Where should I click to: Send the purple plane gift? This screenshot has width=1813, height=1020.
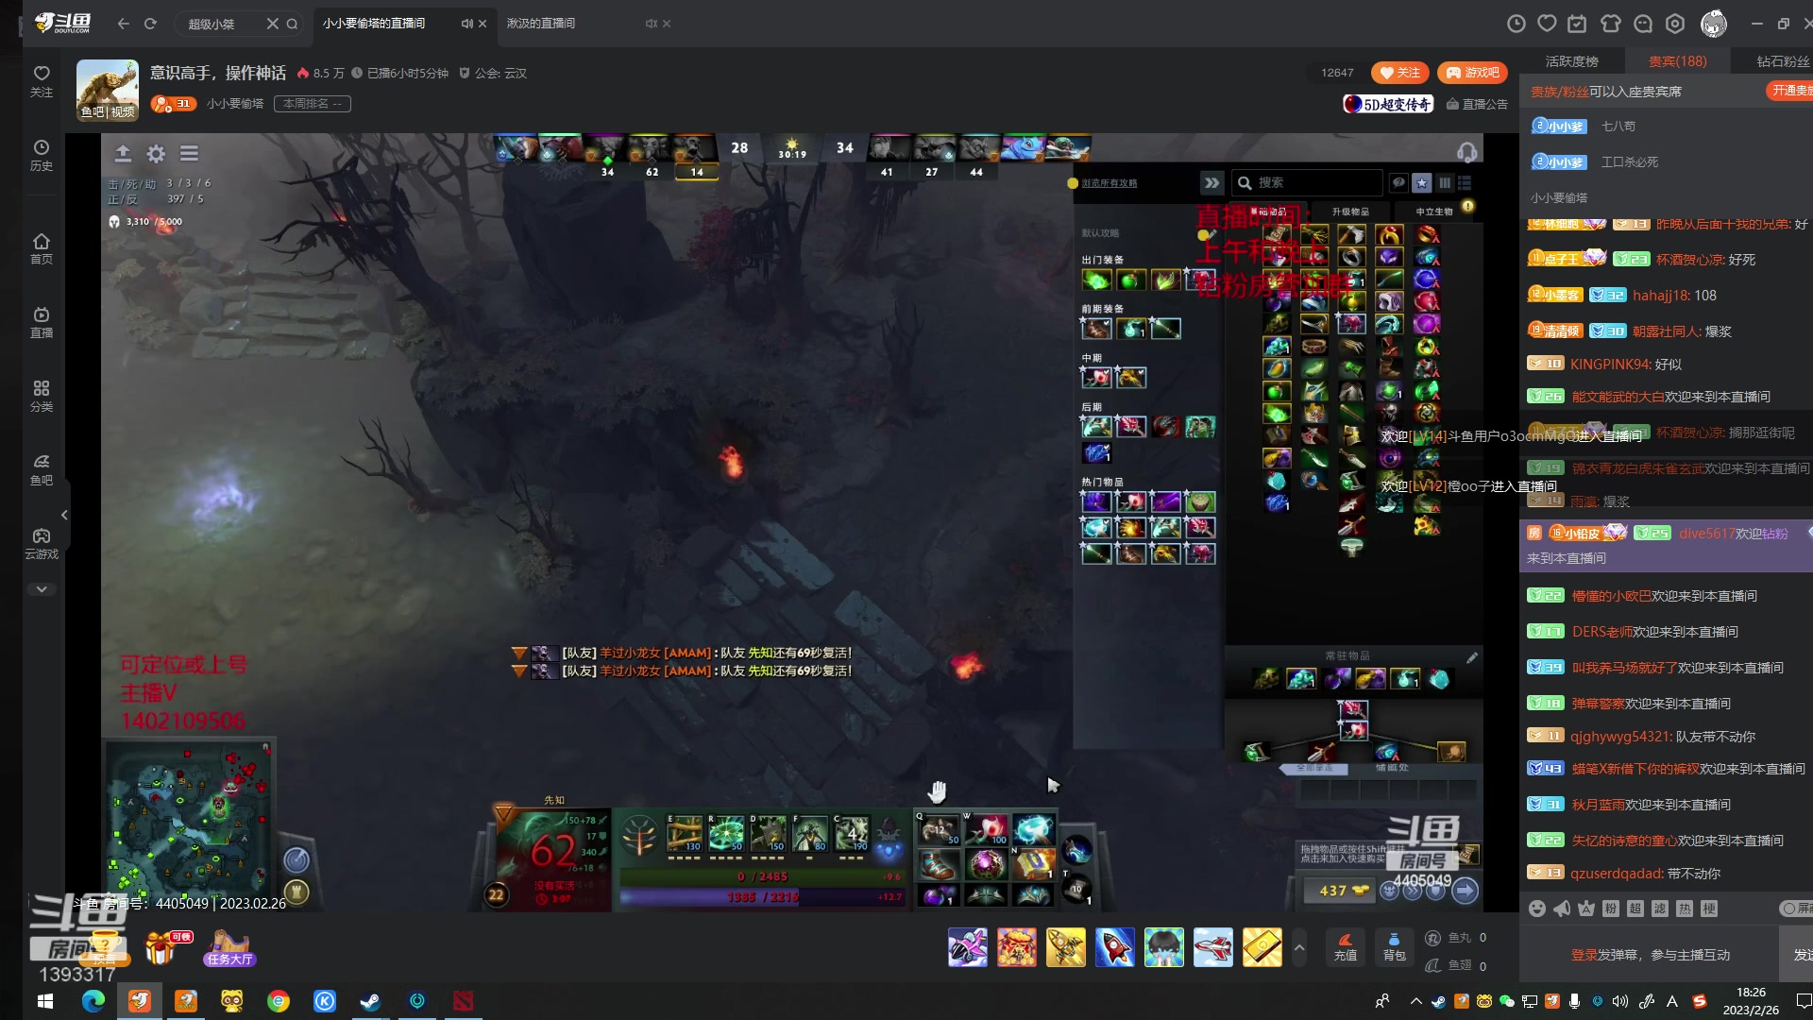967,947
